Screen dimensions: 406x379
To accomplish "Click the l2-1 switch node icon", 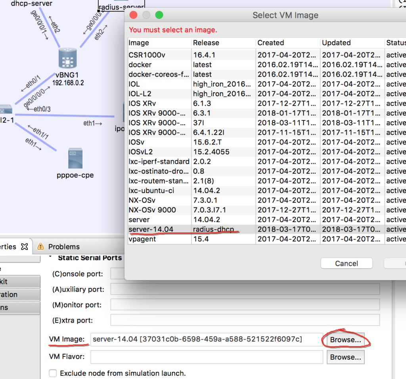I will (6, 109).
